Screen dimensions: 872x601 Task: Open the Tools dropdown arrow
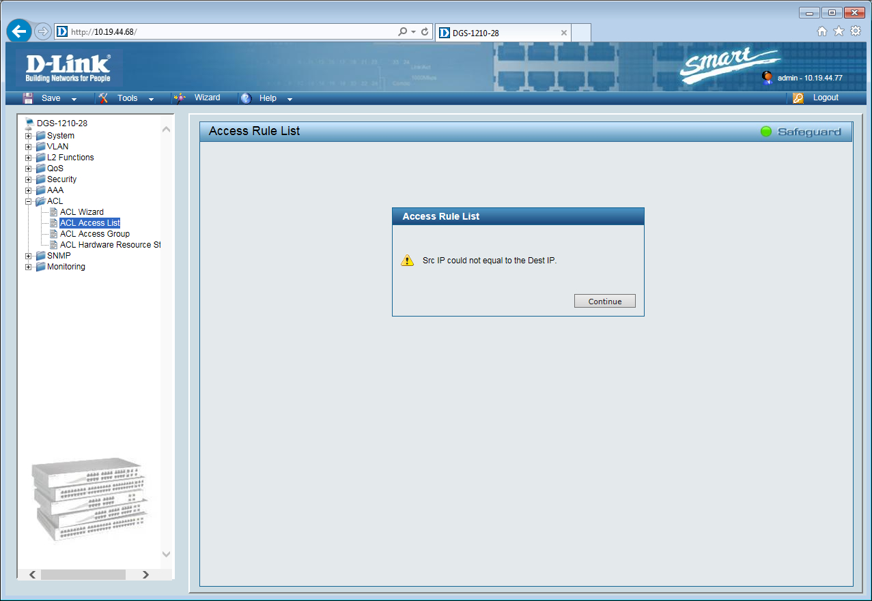(x=151, y=100)
